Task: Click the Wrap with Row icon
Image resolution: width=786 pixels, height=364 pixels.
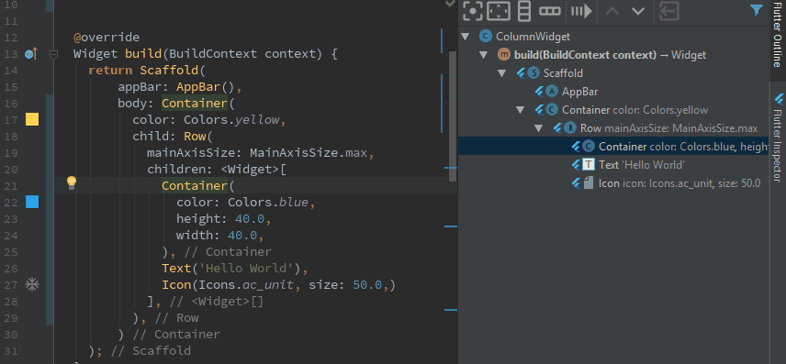Action: point(550,11)
